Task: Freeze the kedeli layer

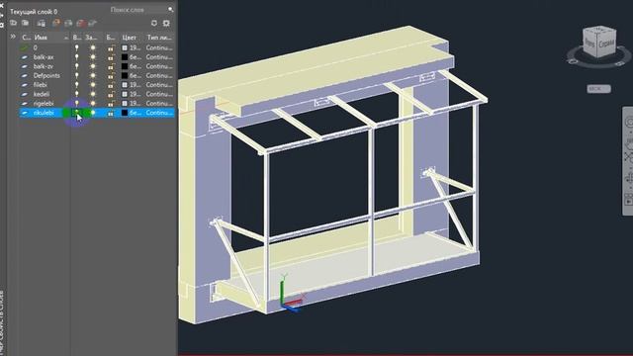Action: (x=93, y=94)
